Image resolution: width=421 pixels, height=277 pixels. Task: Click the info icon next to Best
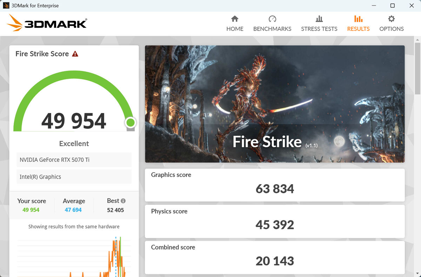tap(123, 201)
